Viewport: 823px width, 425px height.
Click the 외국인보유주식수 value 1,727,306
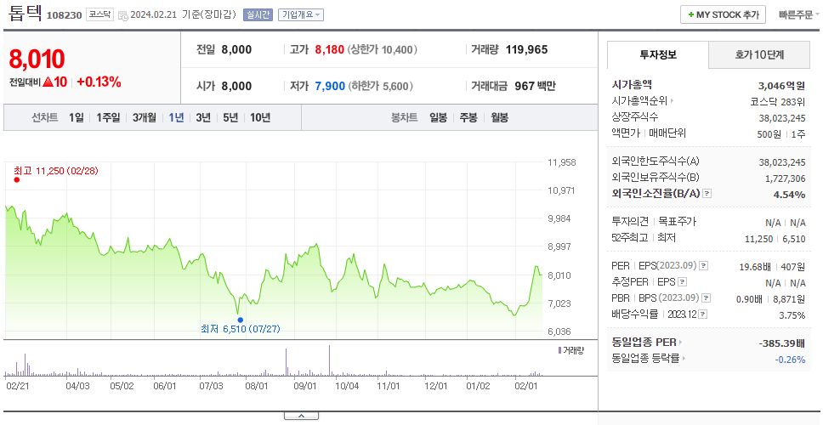click(786, 178)
